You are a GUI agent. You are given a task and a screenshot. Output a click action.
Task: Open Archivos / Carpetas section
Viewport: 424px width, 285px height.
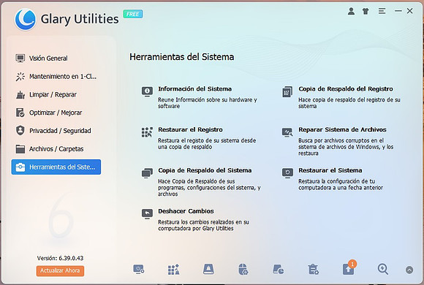click(56, 149)
